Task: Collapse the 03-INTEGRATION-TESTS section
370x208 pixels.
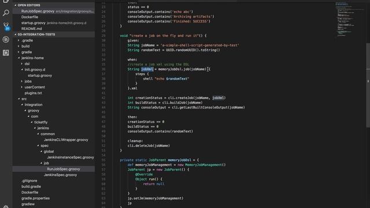Action: pyautogui.click(x=54, y=35)
